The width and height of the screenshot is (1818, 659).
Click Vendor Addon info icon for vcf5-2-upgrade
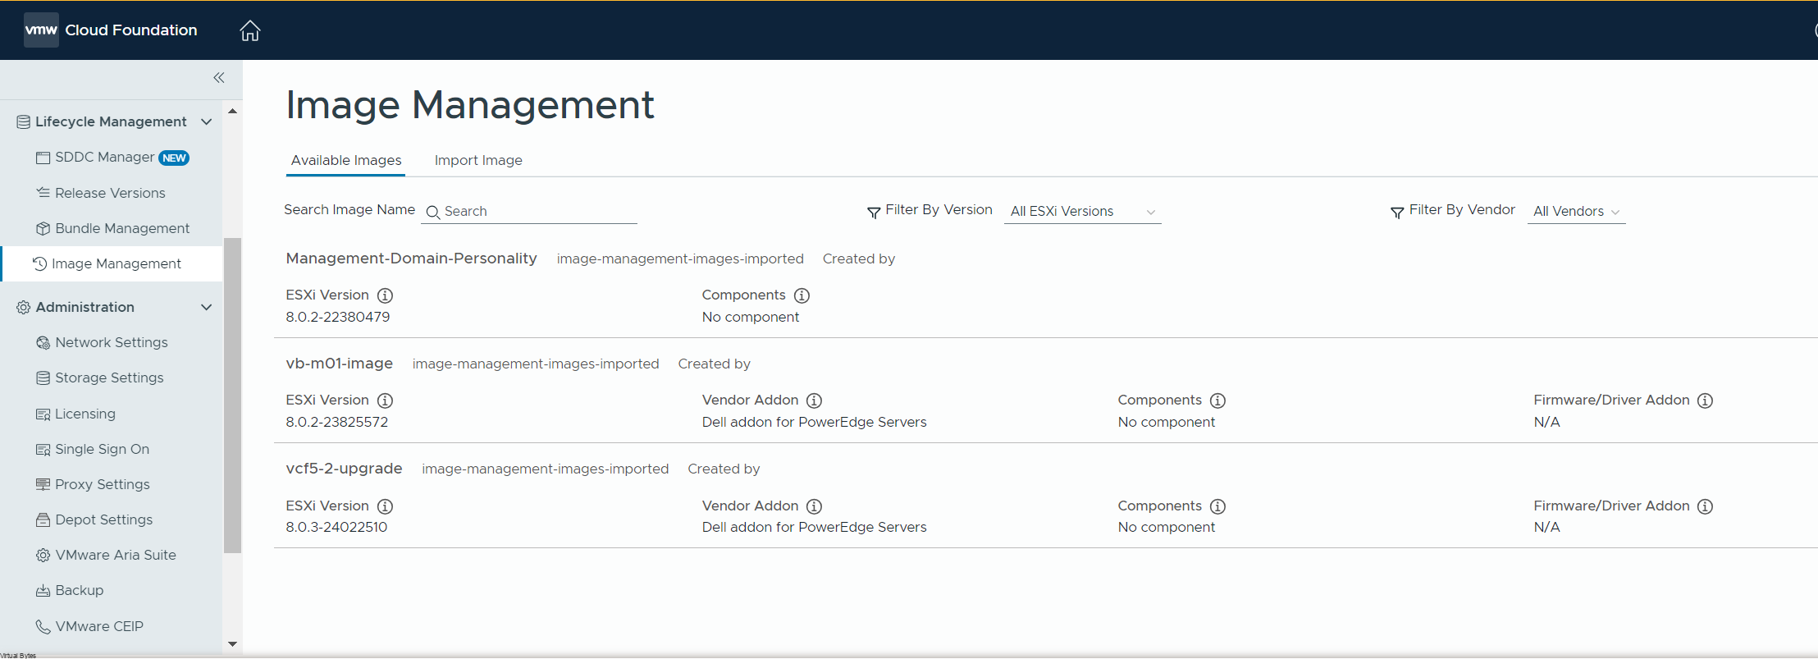[x=814, y=506]
